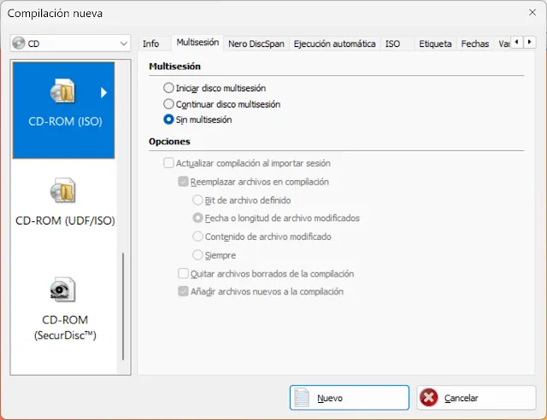
Task: Select Iniciar disco multisesión option
Action: coord(168,88)
